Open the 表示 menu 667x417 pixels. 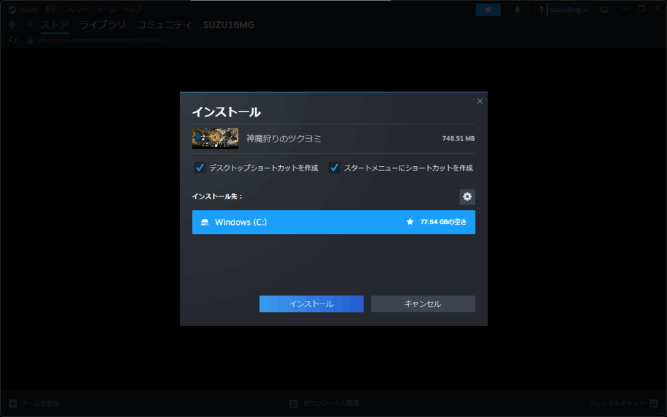51,9
